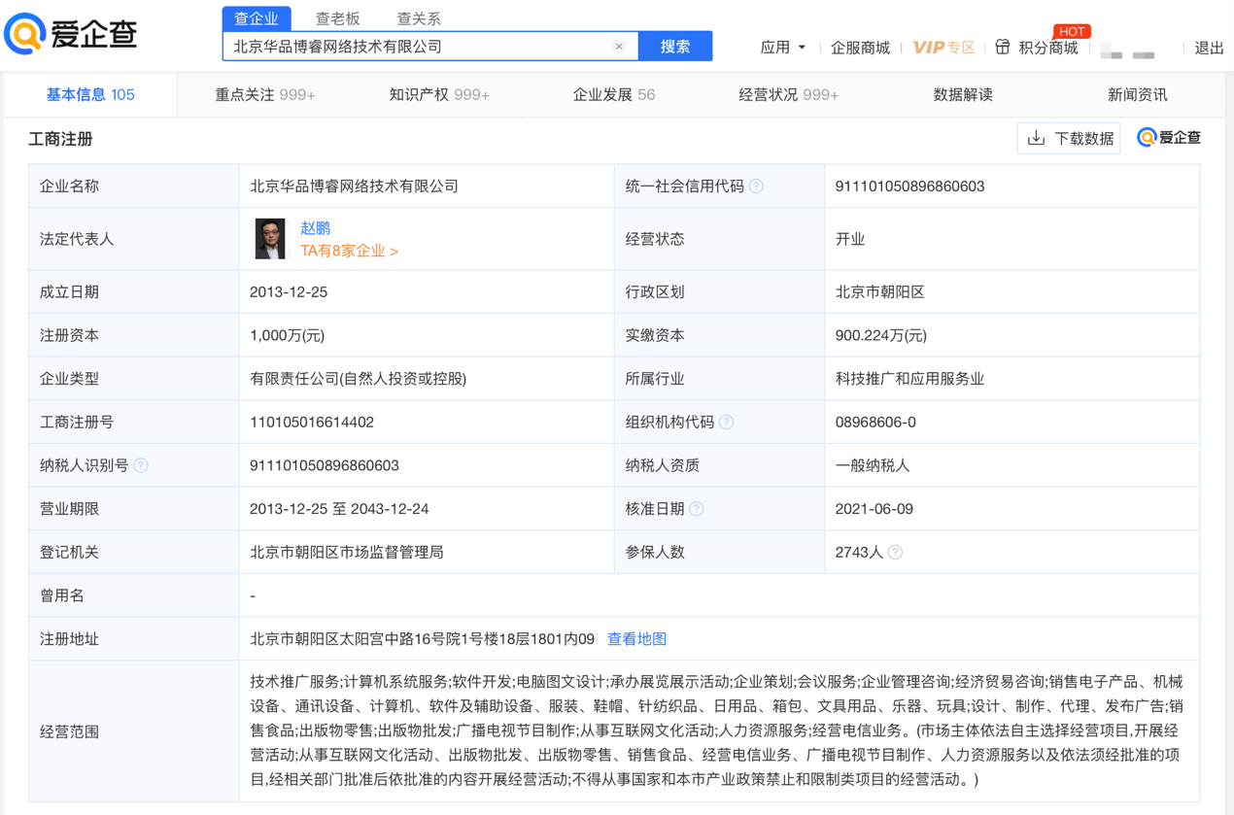The image size is (1234, 815).
Task: Click the question mark beside 纳税人识别号
Action: [x=141, y=465]
